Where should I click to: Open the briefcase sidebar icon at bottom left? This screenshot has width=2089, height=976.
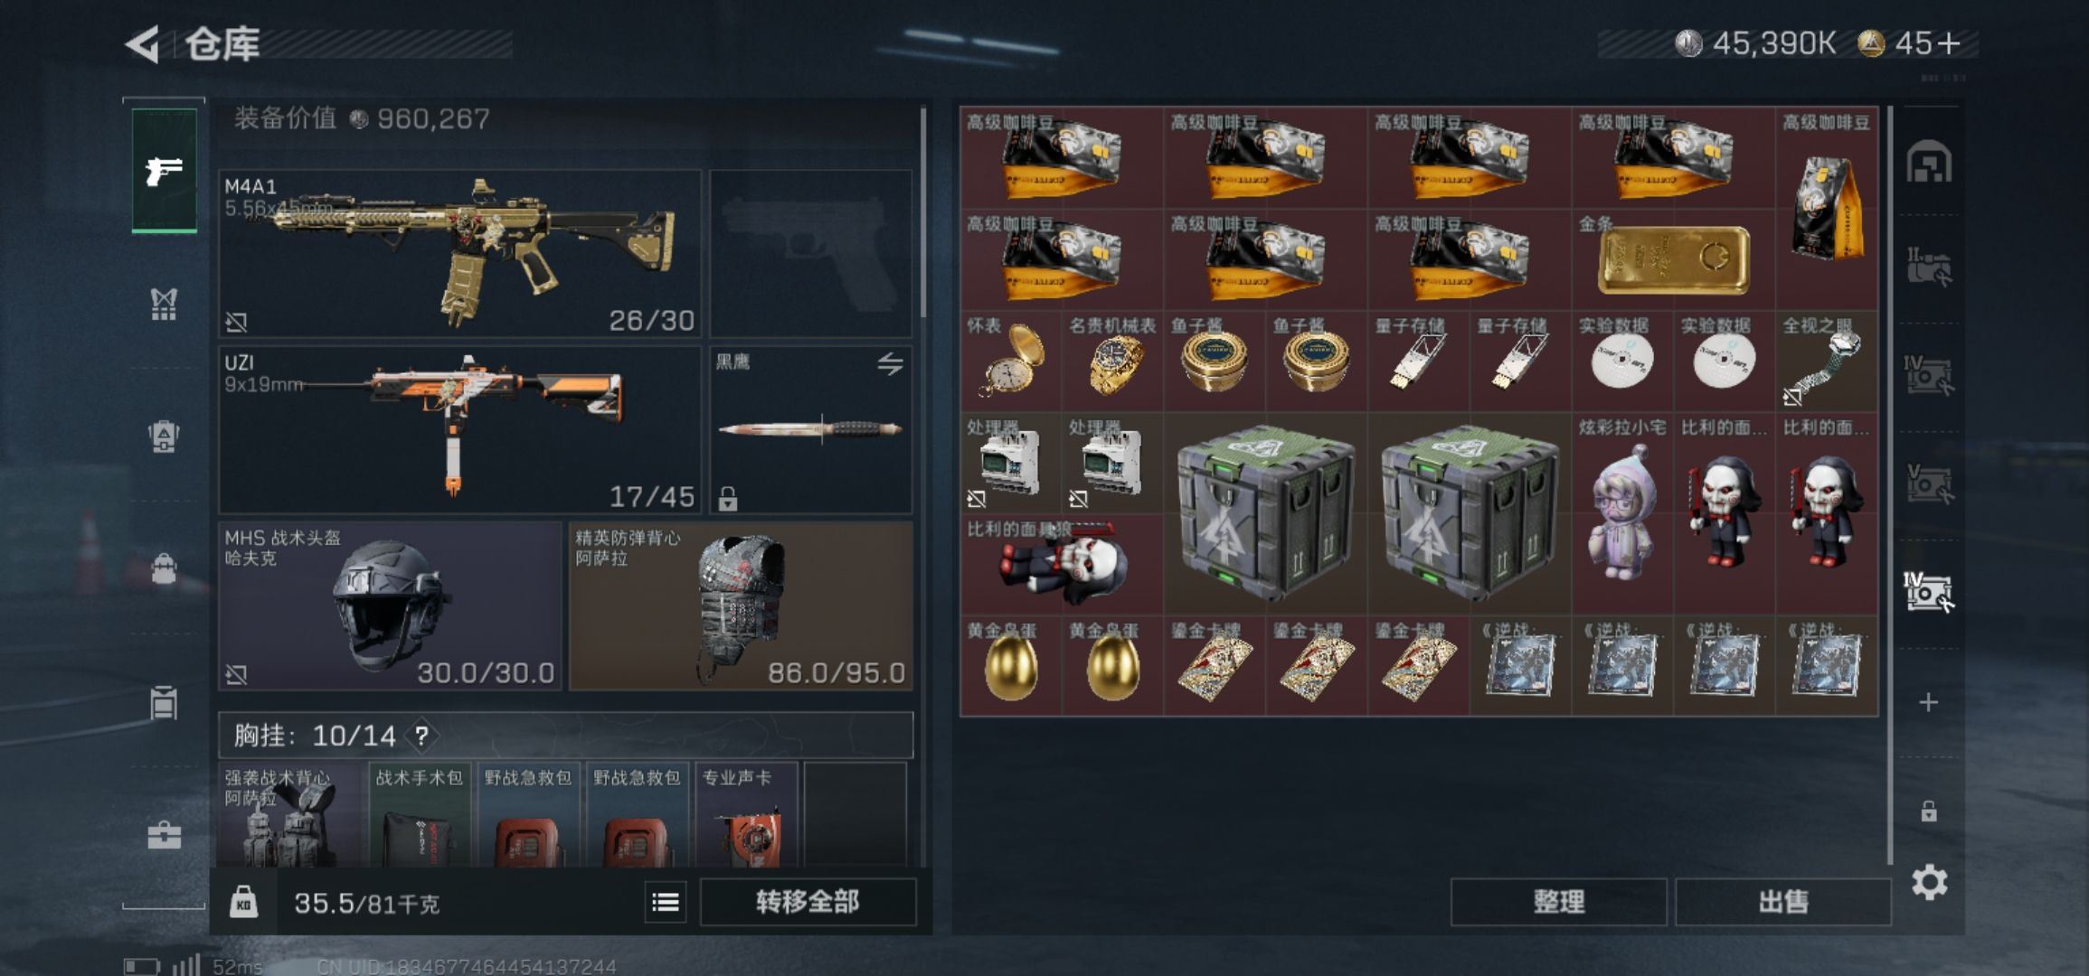point(164,835)
